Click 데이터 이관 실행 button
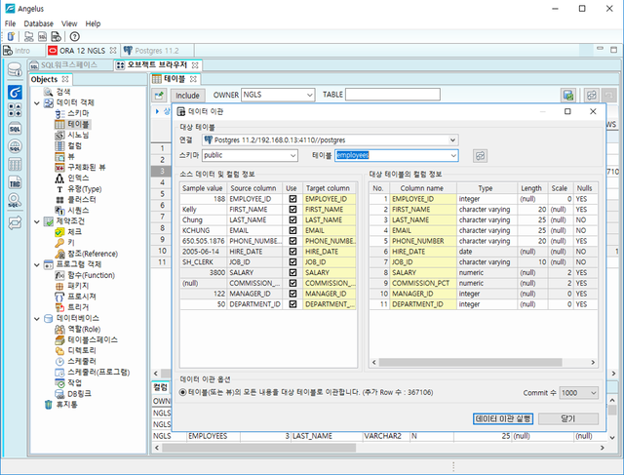The image size is (624, 475). click(503, 418)
